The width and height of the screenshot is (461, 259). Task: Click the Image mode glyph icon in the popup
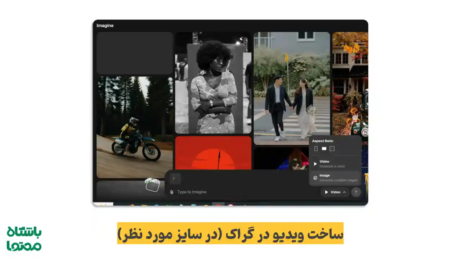[315, 177]
